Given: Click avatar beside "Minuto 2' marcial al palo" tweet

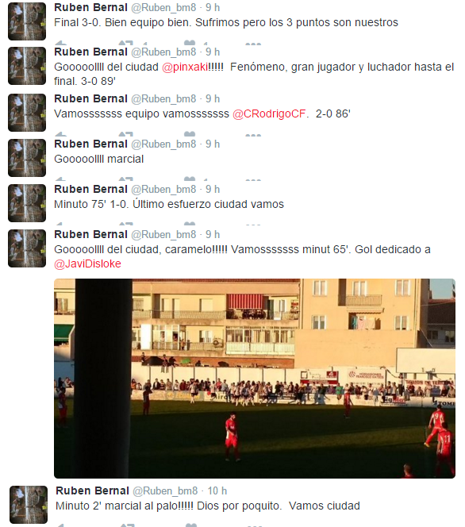Looking at the screenshot, I should 29,505.
